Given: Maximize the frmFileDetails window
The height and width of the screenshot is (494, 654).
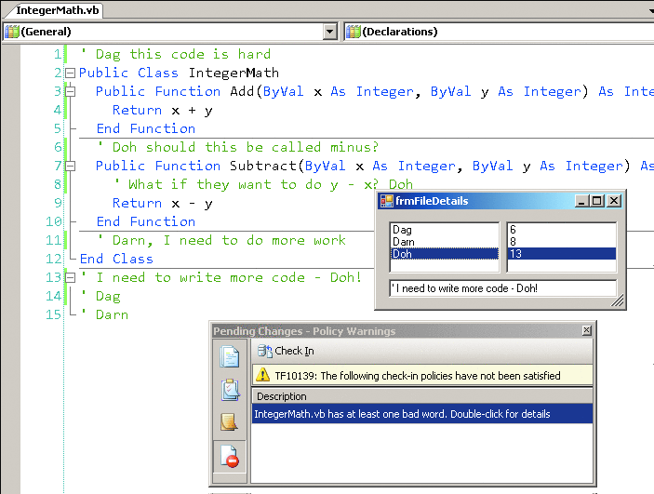Looking at the screenshot, I should point(597,201).
